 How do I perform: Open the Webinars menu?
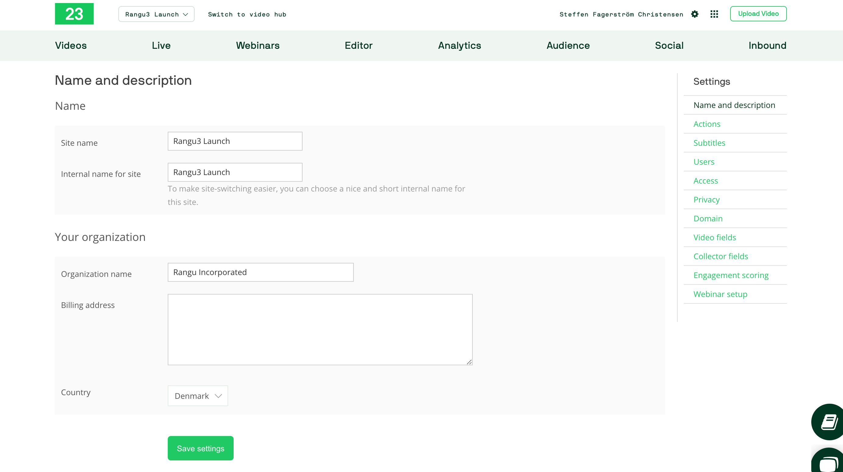point(258,45)
